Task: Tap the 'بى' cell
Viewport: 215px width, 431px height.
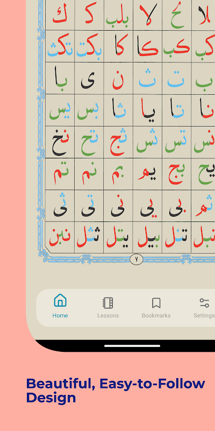Action: 177,206
